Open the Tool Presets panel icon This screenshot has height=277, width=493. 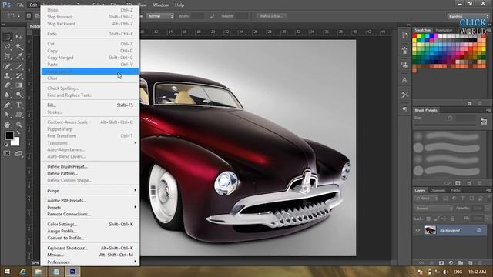pos(404,95)
